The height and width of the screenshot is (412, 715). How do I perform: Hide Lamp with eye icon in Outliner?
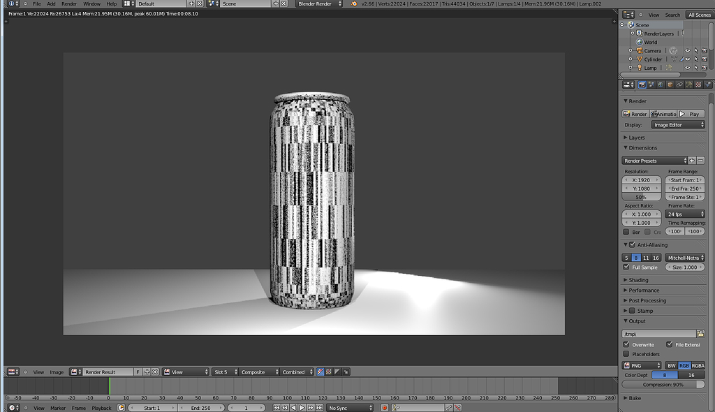pos(688,68)
